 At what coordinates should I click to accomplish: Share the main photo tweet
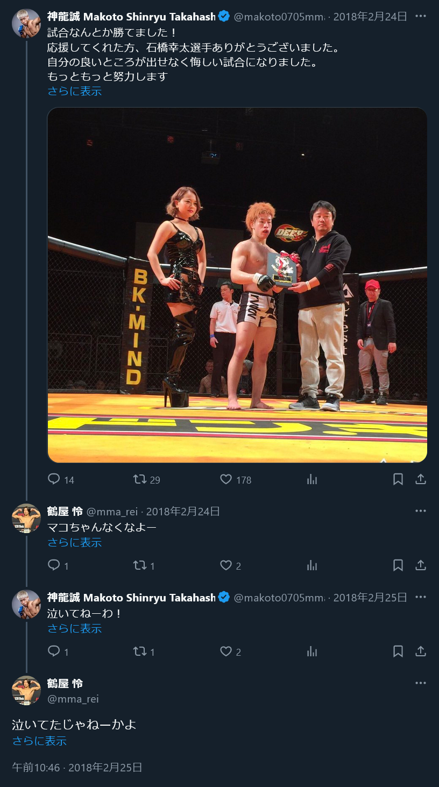pos(421,479)
